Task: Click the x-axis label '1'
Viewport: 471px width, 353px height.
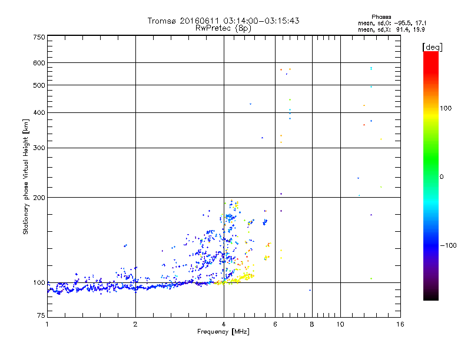Action: click(x=47, y=324)
